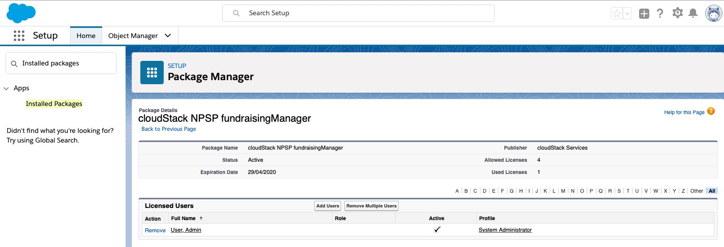Click the Used Licenses value 1
Viewport: 724px width, 247px height.
(x=539, y=172)
